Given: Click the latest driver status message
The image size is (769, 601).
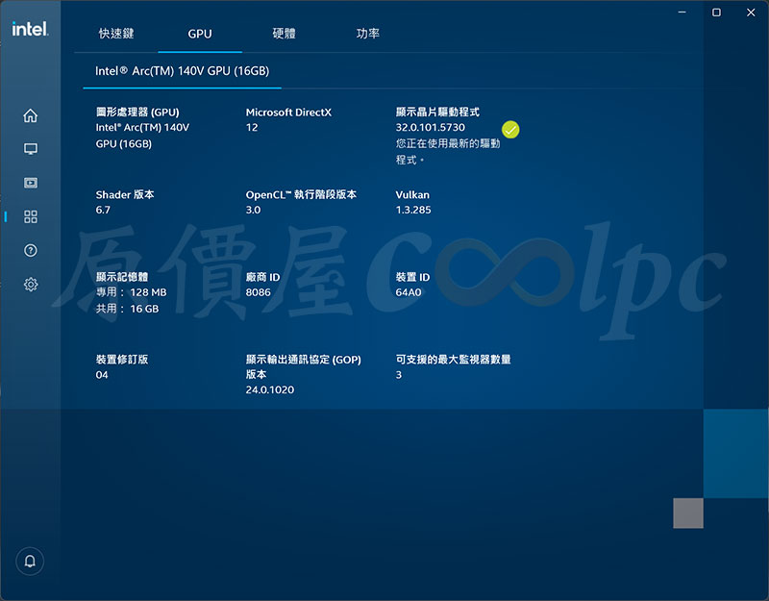Looking at the screenshot, I should click(x=448, y=152).
